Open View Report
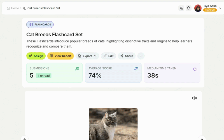 pos(60,56)
